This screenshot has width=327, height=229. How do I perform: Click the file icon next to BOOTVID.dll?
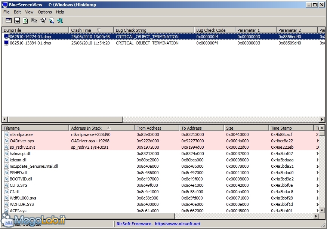7,179
